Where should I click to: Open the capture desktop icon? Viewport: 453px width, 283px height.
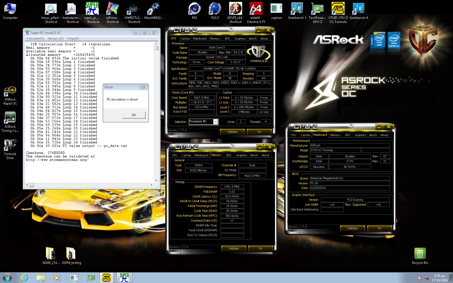(x=276, y=11)
